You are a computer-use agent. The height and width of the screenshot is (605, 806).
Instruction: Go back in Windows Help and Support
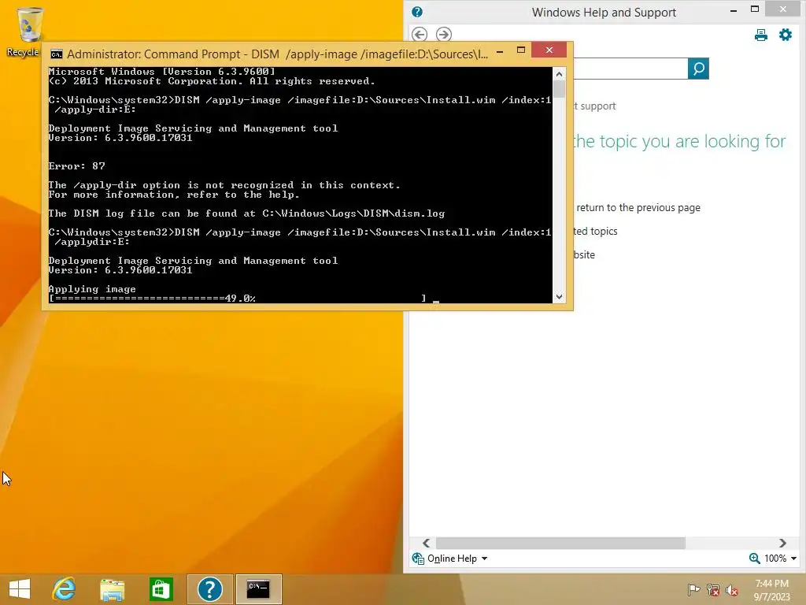click(420, 35)
